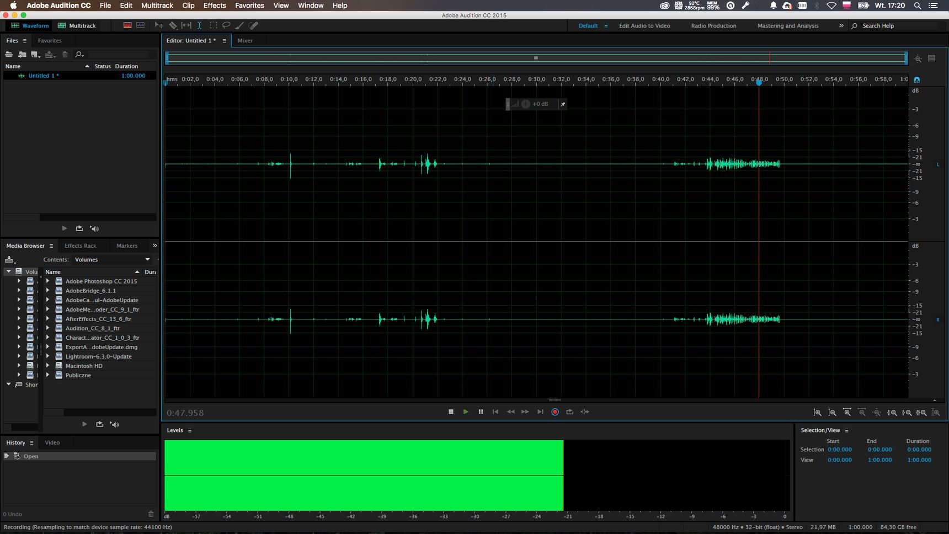Open the Multitrack menu in the menu bar
The width and height of the screenshot is (949, 534).
[x=157, y=6]
